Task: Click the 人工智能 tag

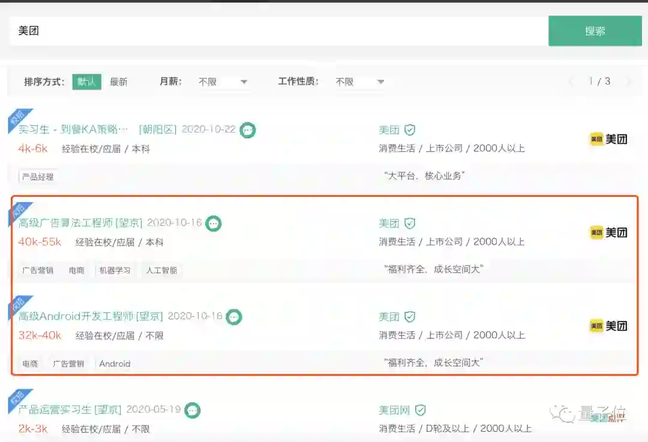Action: click(161, 270)
